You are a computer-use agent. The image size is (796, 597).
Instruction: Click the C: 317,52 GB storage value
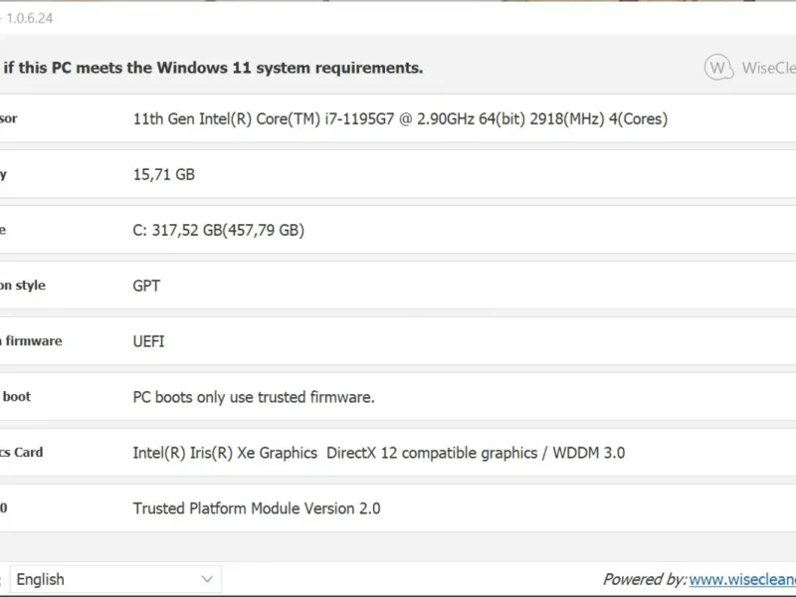coord(219,230)
